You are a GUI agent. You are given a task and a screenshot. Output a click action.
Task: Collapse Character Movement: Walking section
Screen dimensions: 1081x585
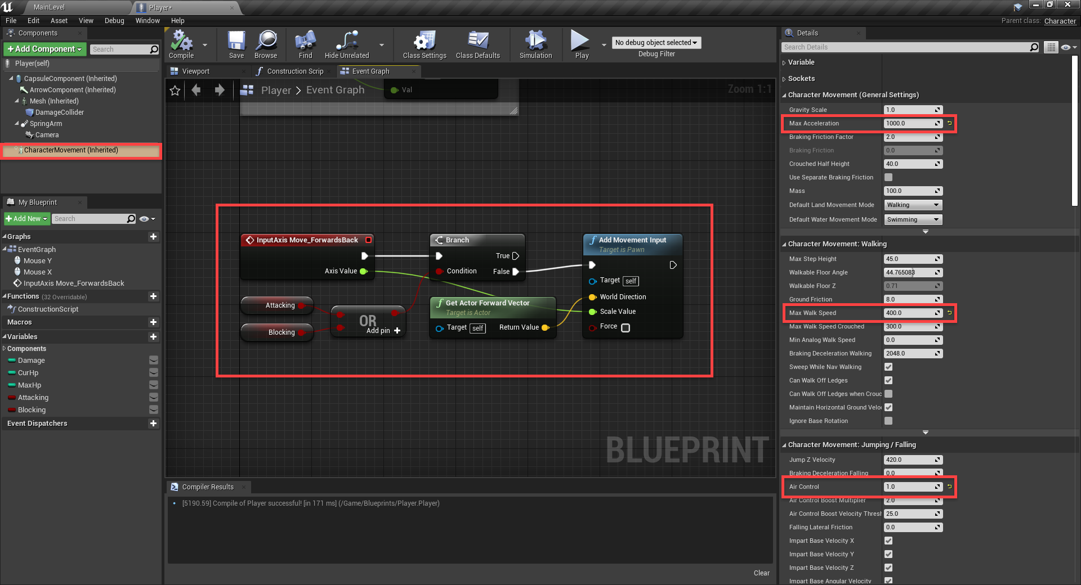pos(784,244)
